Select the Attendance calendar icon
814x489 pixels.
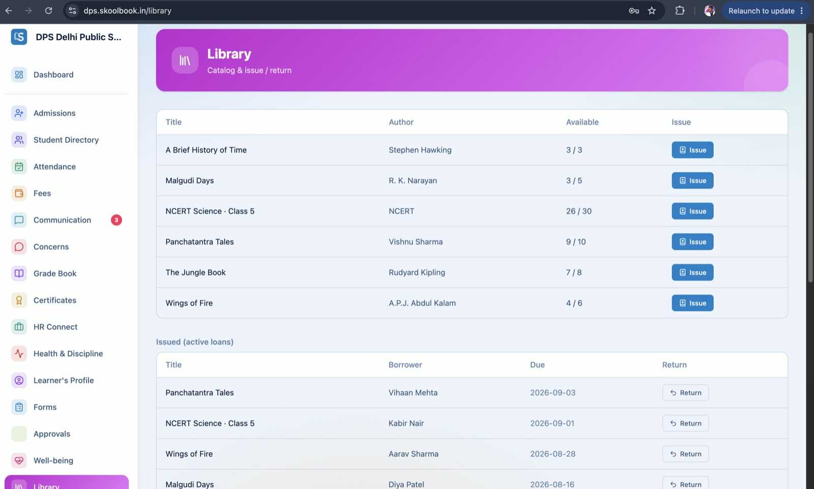[x=19, y=166]
